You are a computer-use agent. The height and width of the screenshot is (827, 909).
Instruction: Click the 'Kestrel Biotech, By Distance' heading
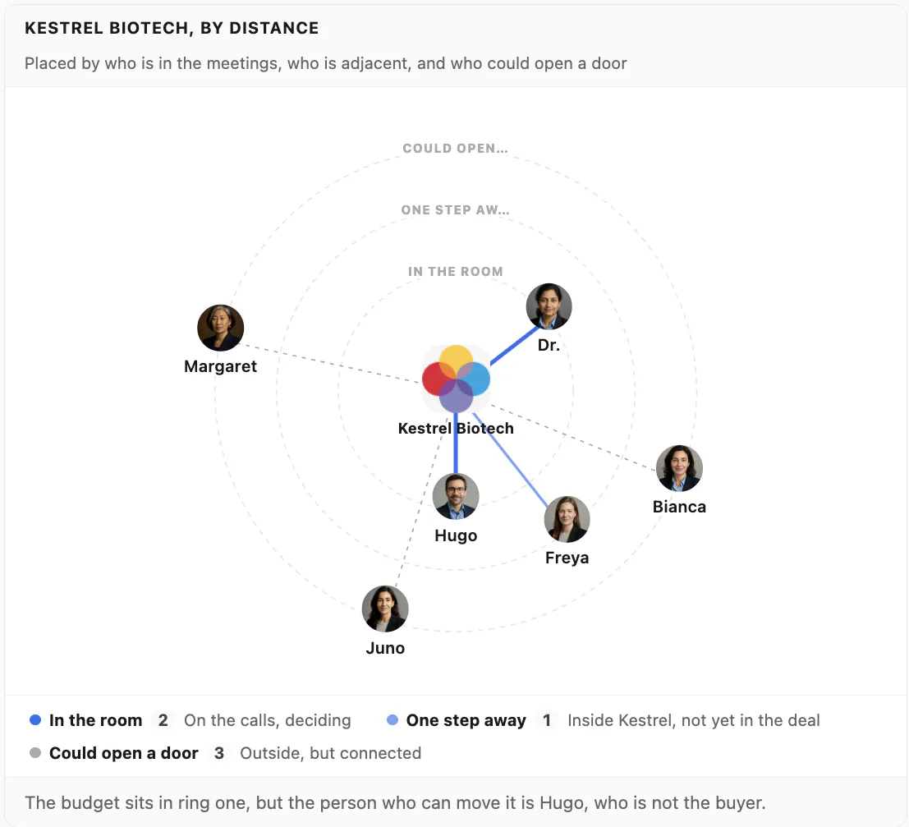tap(172, 28)
